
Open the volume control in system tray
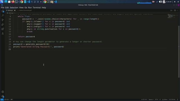point(160,2)
